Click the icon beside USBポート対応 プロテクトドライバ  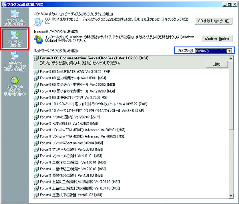36,104
